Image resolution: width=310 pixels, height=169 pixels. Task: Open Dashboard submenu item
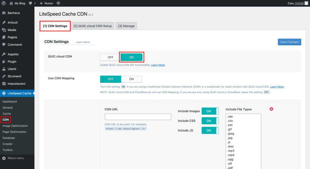(x=9, y=101)
